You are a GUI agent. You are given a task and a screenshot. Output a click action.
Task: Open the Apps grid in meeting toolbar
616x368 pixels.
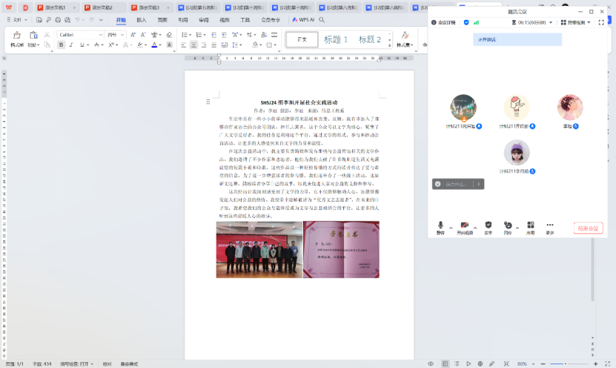tap(530, 226)
